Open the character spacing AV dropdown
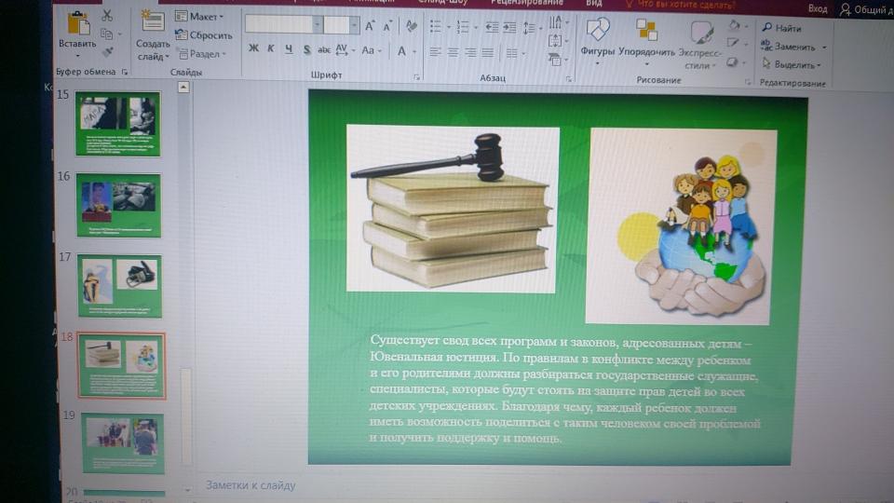This screenshot has width=894, height=503. (345, 50)
